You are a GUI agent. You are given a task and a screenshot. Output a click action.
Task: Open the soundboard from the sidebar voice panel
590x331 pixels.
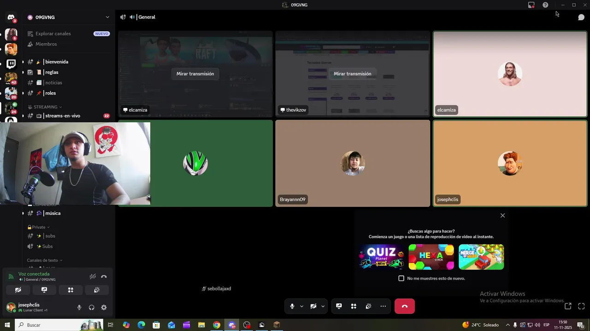pos(97,290)
